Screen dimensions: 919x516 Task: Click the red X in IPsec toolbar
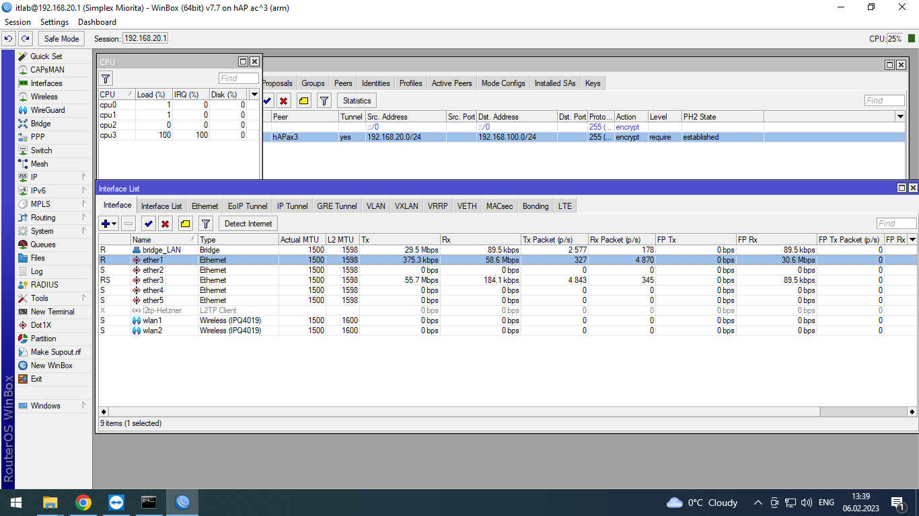(283, 101)
